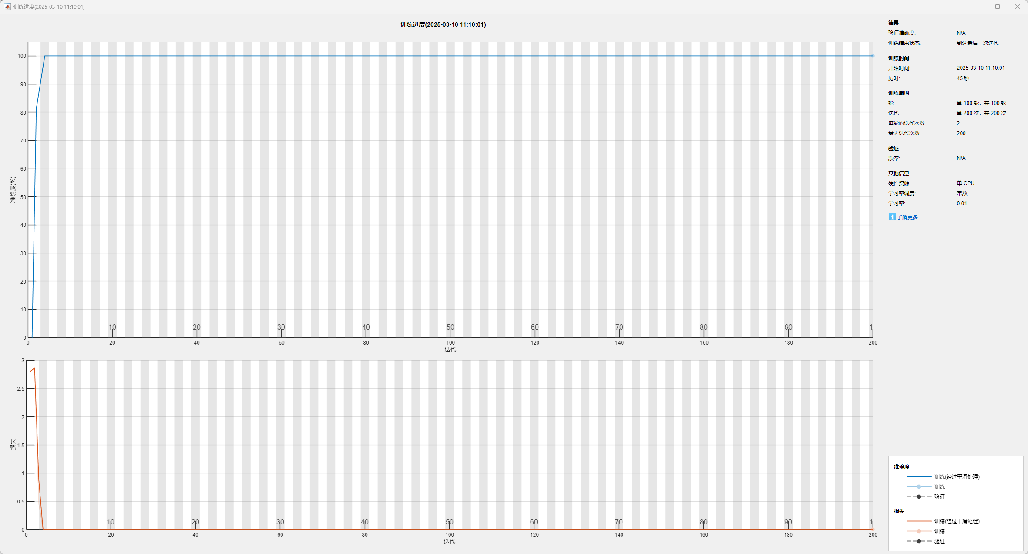Minimize the training progress window

978,7
